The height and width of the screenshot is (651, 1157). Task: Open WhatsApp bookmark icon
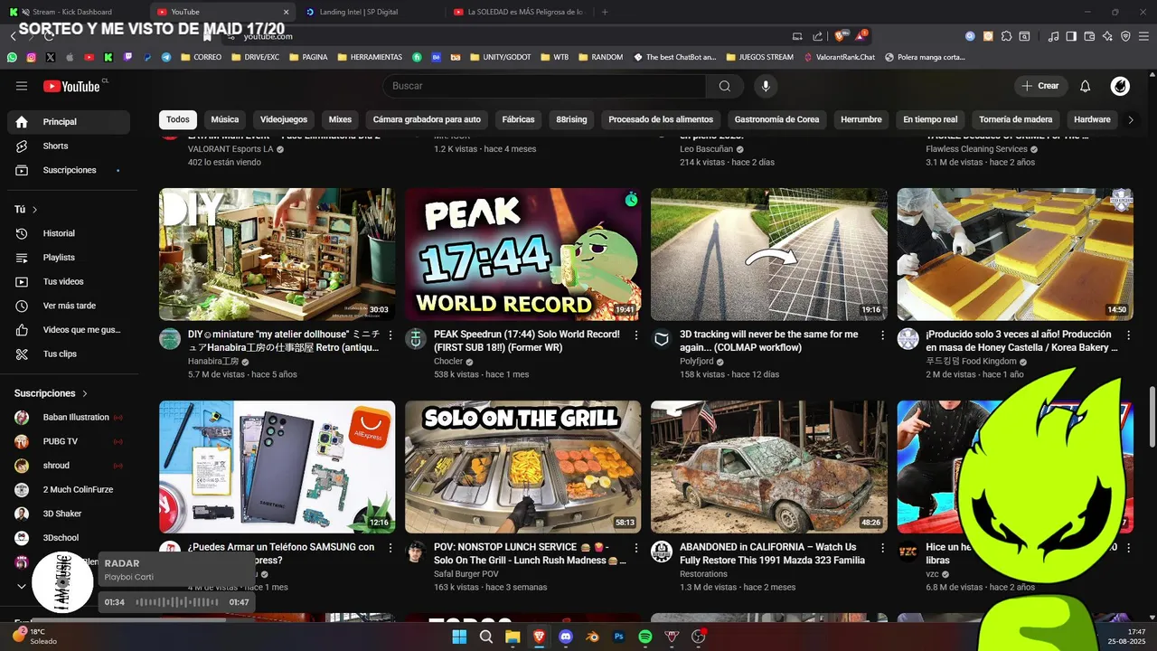(x=12, y=57)
